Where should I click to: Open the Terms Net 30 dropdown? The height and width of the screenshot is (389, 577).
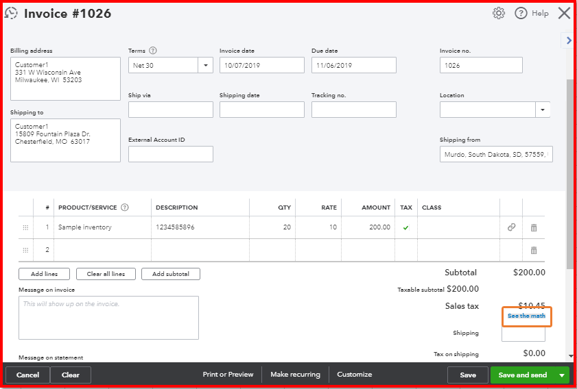[205, 65]
